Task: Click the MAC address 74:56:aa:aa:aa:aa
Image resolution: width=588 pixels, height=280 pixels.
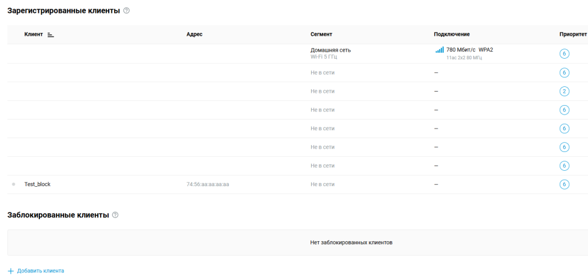Action: pos(208,184)
